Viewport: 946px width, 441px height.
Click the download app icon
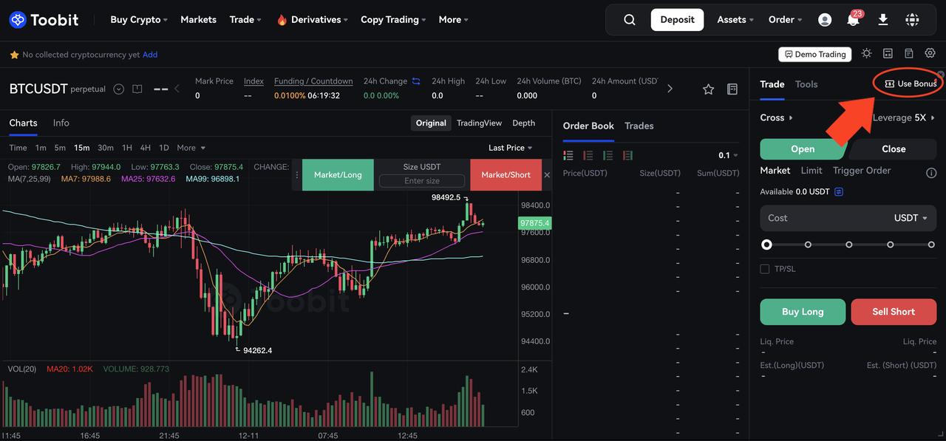(x=883, y=20)
